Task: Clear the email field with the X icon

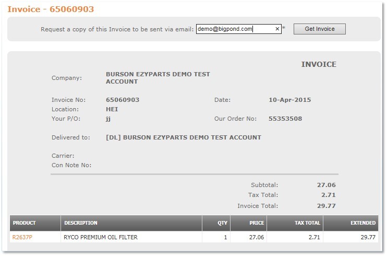Action: point(277,29)
